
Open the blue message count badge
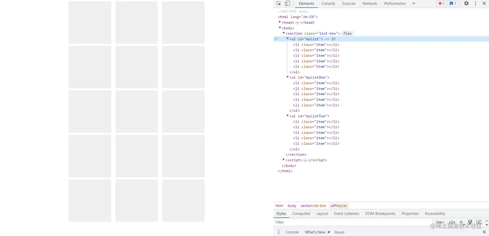(453, 4)
